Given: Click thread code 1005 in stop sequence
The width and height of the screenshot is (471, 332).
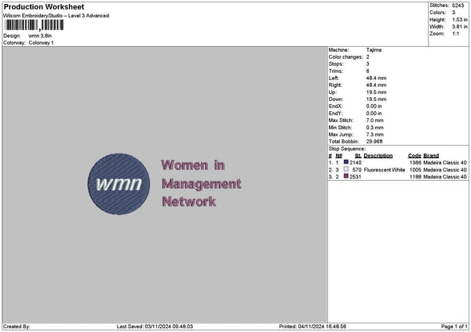Looking at the screenshot, I should (415, 170).
